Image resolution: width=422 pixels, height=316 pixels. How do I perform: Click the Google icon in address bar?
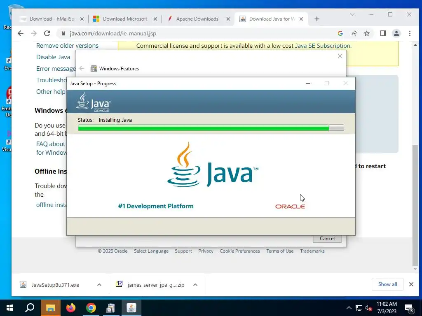pyautogui.click(x=340, y=33)
